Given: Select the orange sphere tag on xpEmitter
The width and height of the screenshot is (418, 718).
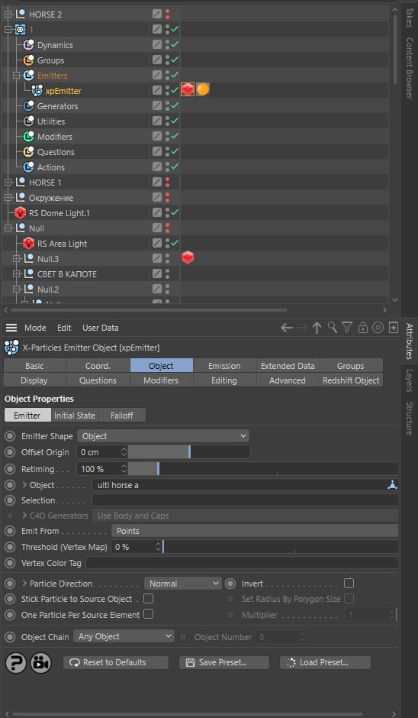Looking at the screenshot, I should click(203, 89).
